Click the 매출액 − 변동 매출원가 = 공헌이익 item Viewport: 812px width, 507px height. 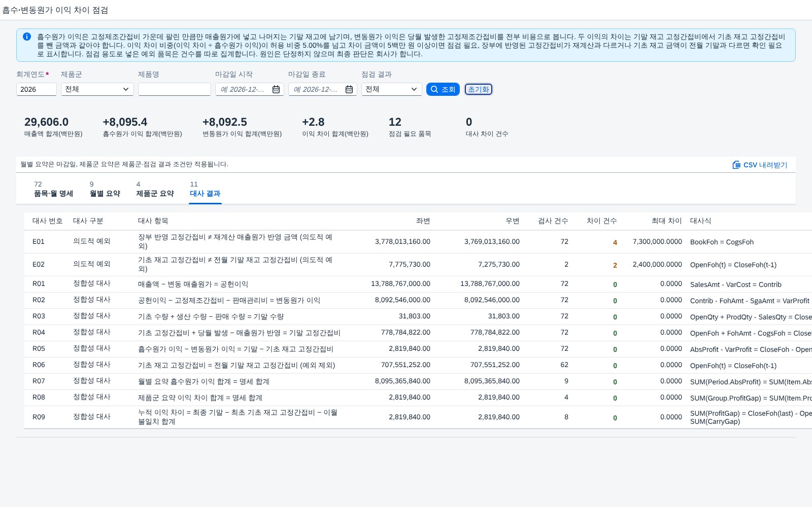(x=193, y=284)
